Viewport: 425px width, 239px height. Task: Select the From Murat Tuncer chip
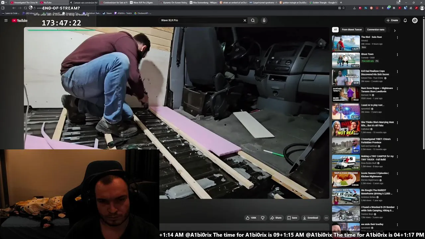click(x=352, y=30)
